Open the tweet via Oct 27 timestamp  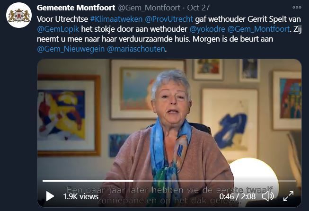coord(198,8)
